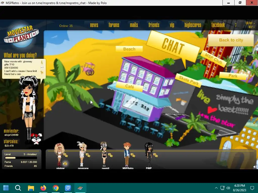
Task: Go to the Beach chatroom
Action: pyautogui.click(x=129, y=49)
